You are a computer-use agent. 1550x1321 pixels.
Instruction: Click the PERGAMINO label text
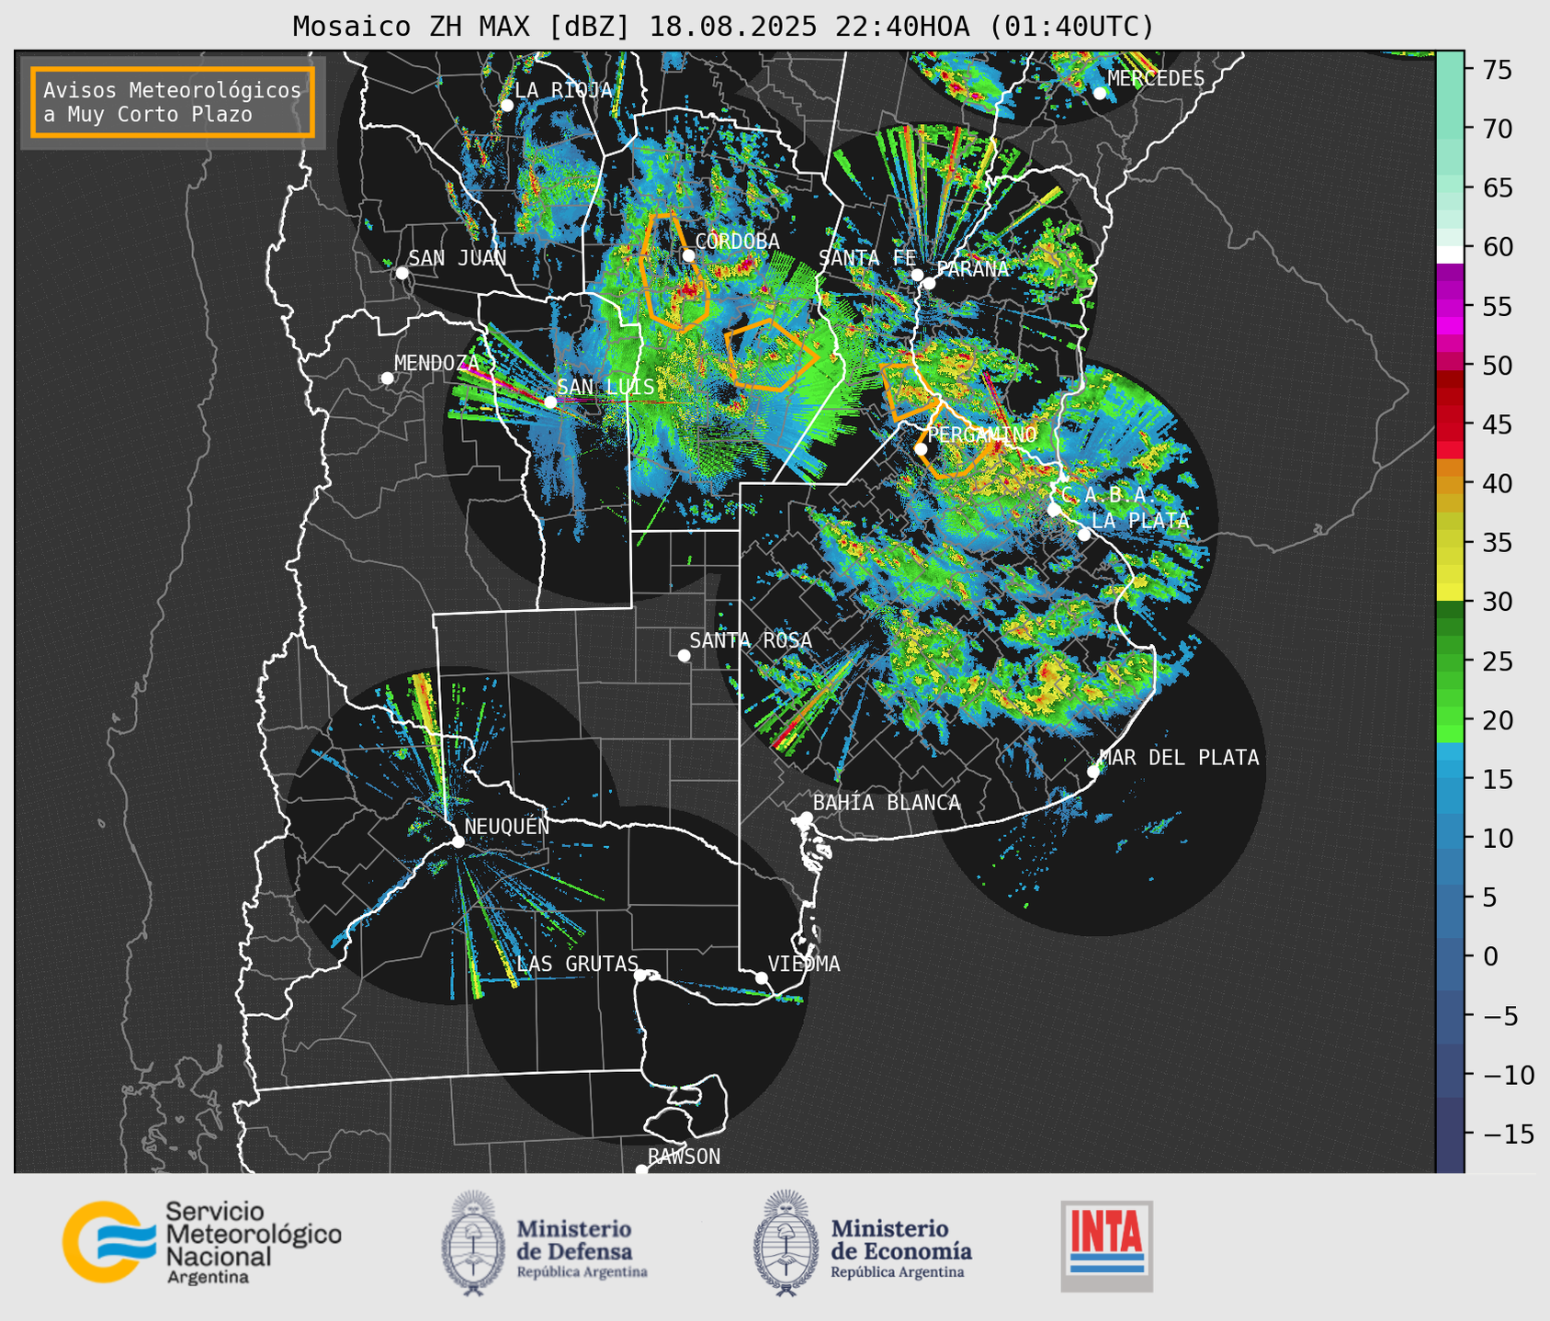click(982, 435)
